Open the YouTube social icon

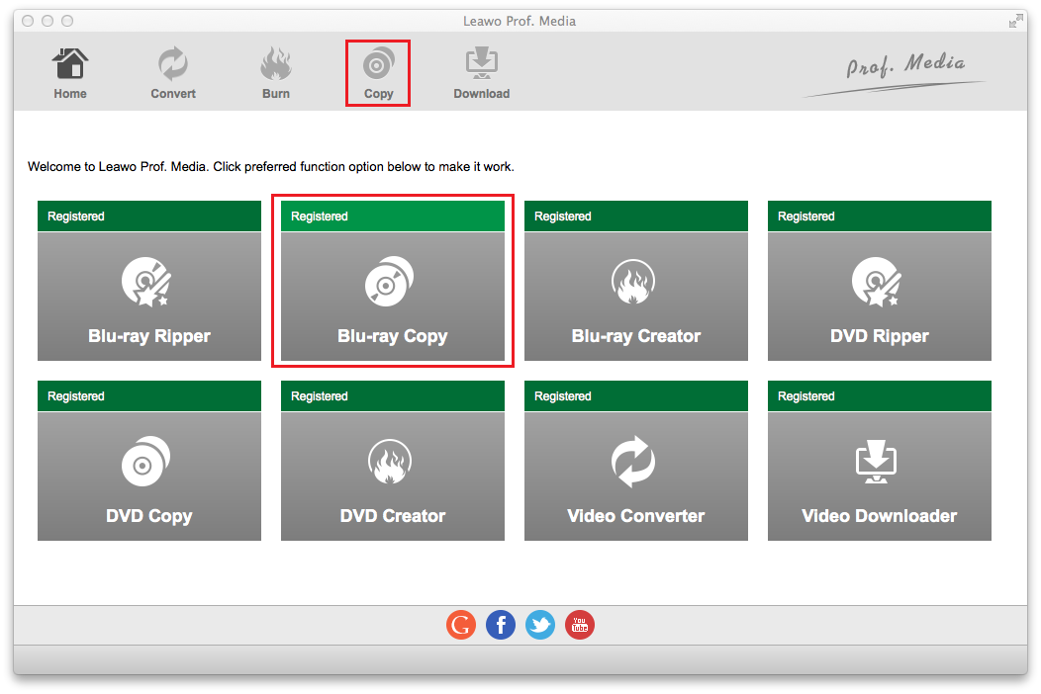click(580, 625)
